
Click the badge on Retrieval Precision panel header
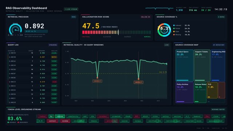point(73,17)
